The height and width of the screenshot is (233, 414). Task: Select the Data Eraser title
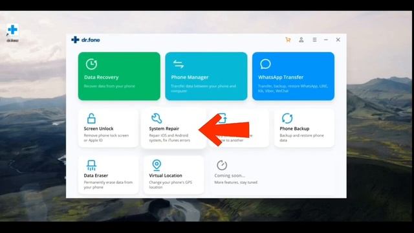coord(96,175)
